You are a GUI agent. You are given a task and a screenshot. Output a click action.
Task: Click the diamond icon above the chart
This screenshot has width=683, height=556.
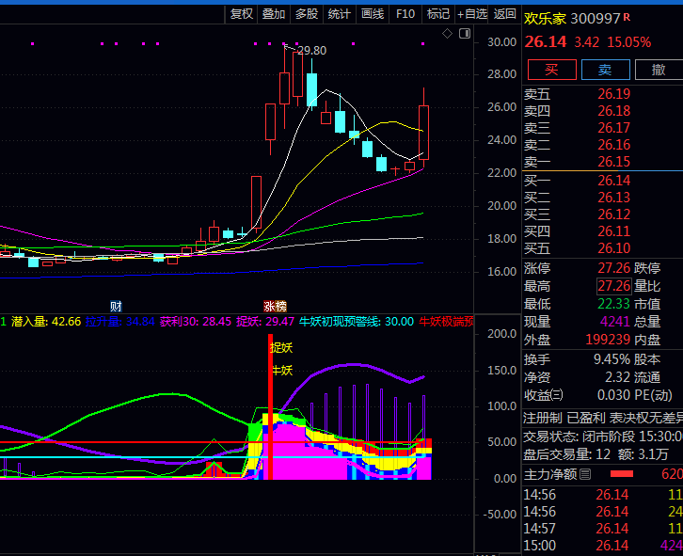[x=448, y=34]
